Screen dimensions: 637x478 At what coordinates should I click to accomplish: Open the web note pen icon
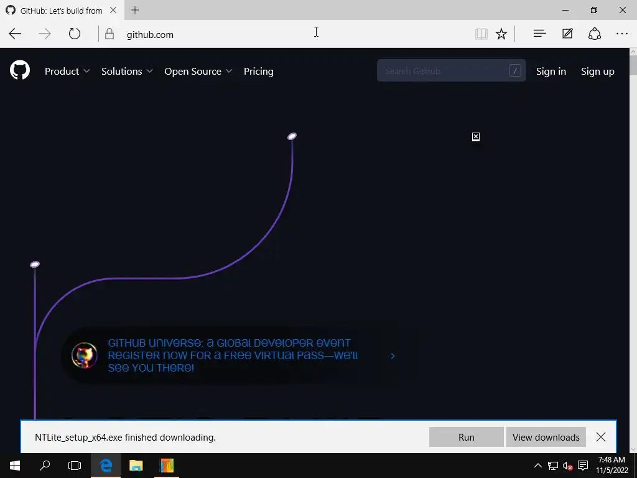pyautogui.click(x=567, y=34)
